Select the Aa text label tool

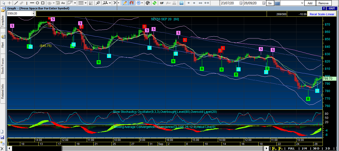pos(63,3)
